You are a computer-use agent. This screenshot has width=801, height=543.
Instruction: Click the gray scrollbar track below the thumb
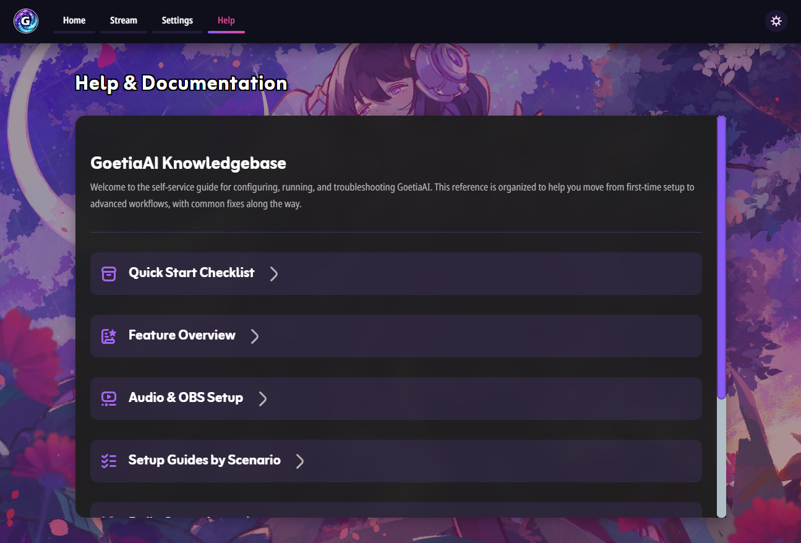tap(721, 458)
